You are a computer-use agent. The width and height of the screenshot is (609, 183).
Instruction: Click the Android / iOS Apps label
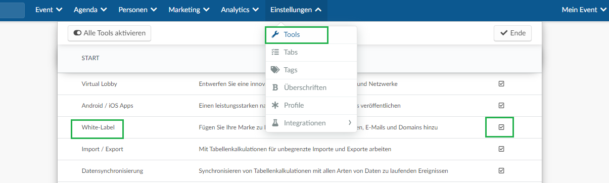click(x=107, y=106)
